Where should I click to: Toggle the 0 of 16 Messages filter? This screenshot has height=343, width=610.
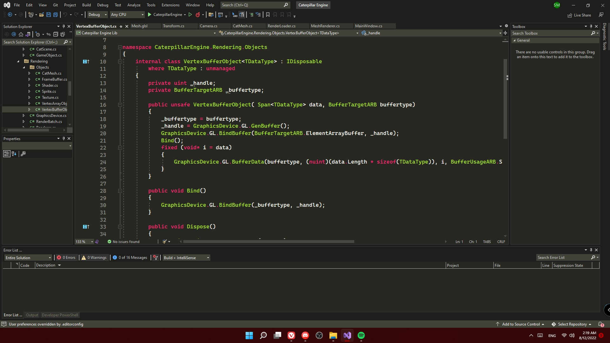pos(130,258)
